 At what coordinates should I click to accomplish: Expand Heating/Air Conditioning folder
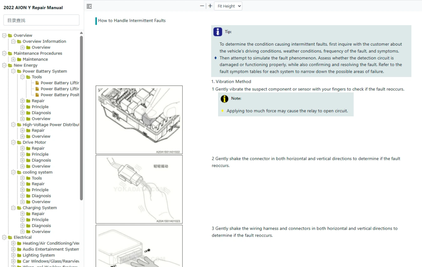coord(14,243)
